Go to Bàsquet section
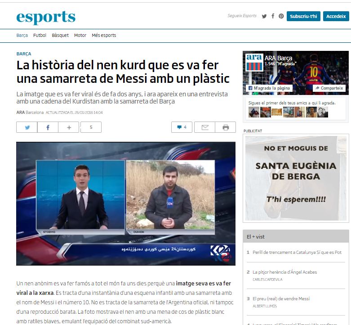The width and height of the screenshot is (351, 325). 60,35
